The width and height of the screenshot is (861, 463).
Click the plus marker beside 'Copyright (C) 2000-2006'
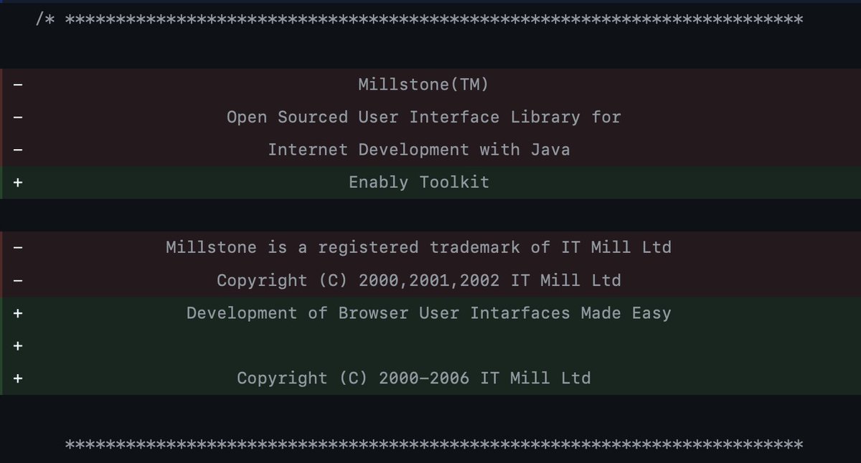[x=18, y=378]
